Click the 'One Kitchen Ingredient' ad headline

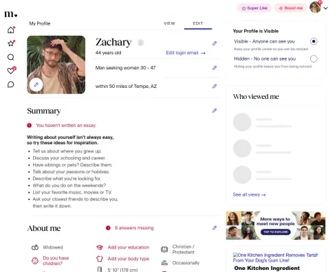(x=267, y=268)
